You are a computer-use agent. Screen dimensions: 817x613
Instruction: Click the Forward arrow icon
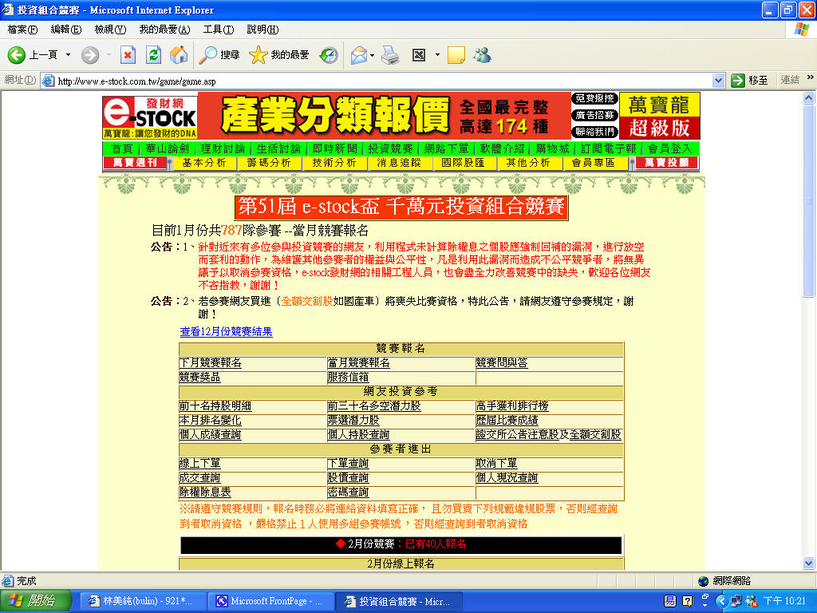[x=90, y=55]
